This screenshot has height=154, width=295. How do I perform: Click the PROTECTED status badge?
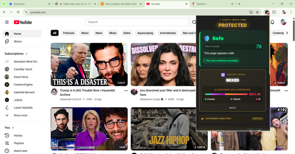(233, 25)
